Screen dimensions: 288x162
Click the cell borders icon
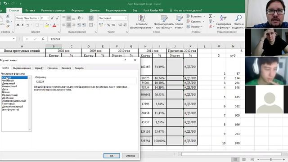pyautogui.click(x=37, y=25)
